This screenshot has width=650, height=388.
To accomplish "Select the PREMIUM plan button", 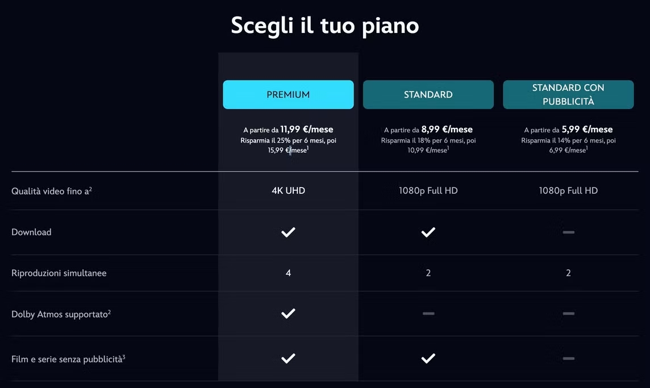I will point(288,94).
